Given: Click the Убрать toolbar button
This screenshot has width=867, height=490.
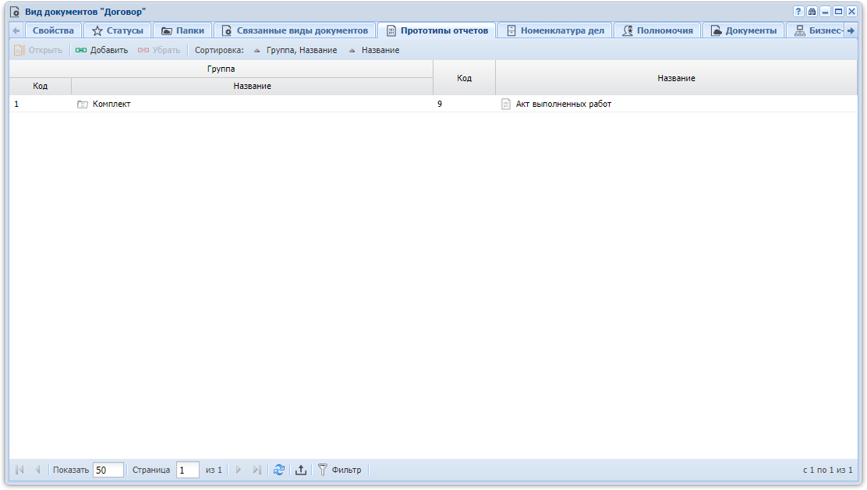Looking at the screenshot, I should tap(159, 51).
